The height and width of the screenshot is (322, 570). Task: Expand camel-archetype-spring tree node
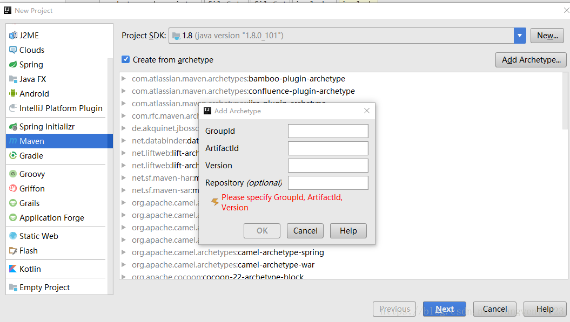tap(124, 252)
